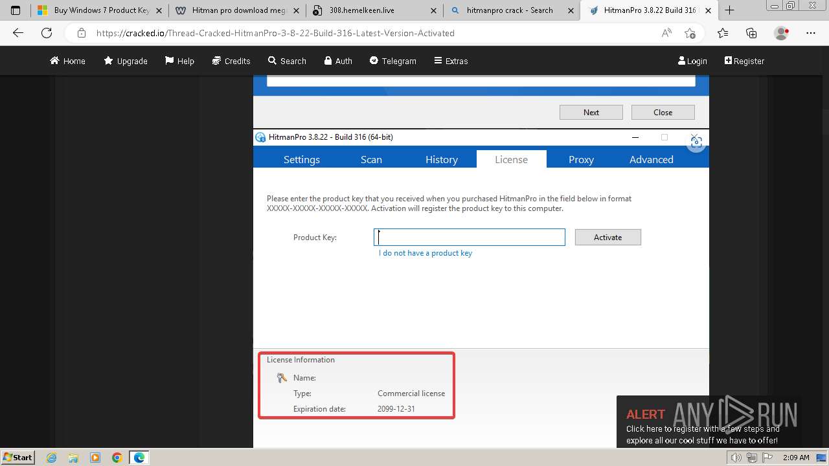Switch to 308.hemelkeen.live tab
The height and width of the screenshot is (466, 829).
click(375, 10)
